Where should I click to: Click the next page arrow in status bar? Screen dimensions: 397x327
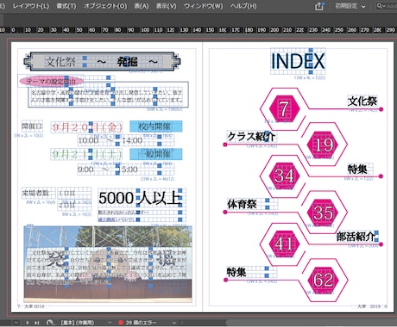[x=28, y=323]
